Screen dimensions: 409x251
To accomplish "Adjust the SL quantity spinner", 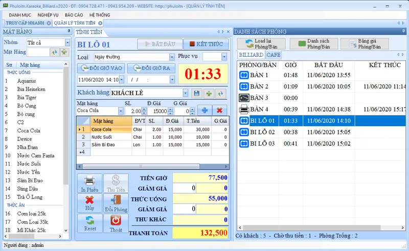I will point(144,111).
